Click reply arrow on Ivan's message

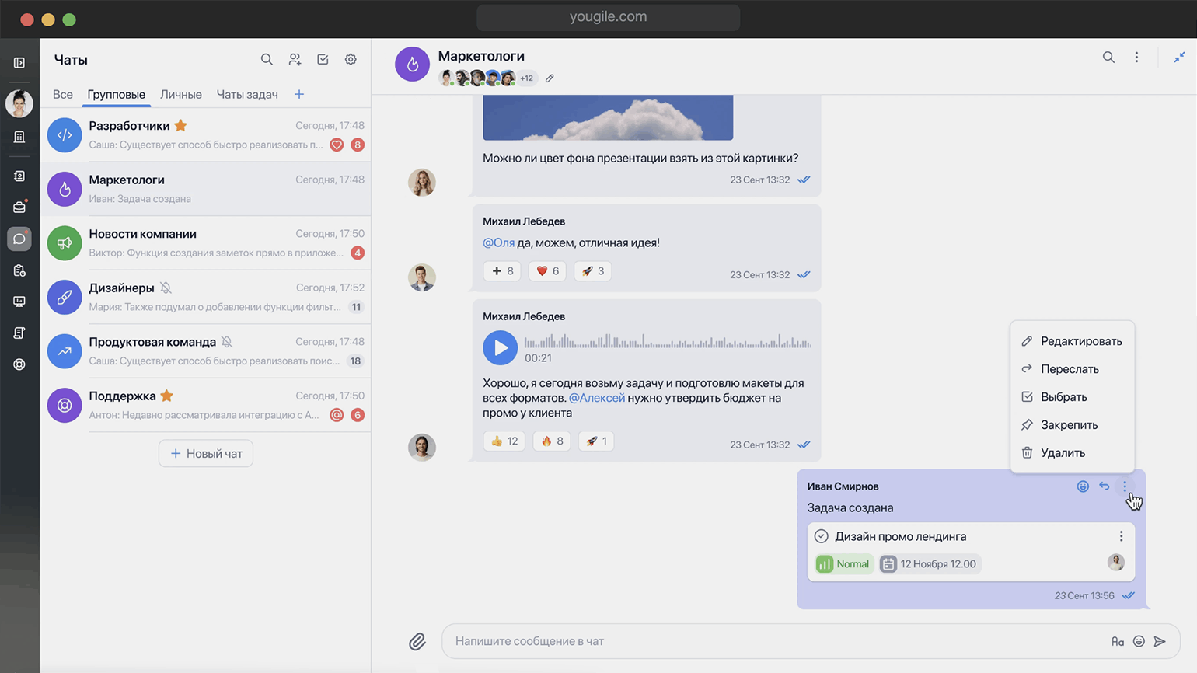pos(1104,486)
